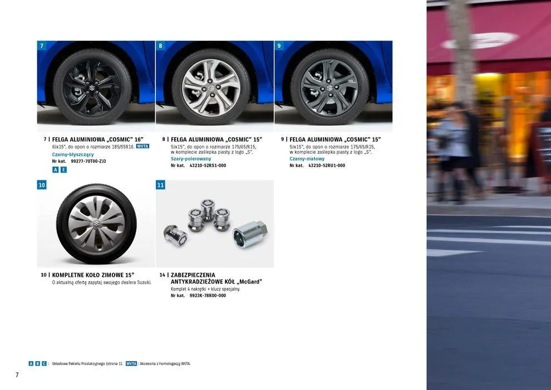The width and height of the screenshot is (551, 390).
Task: Click the Szary-polerowany color label
Action: 191,159
